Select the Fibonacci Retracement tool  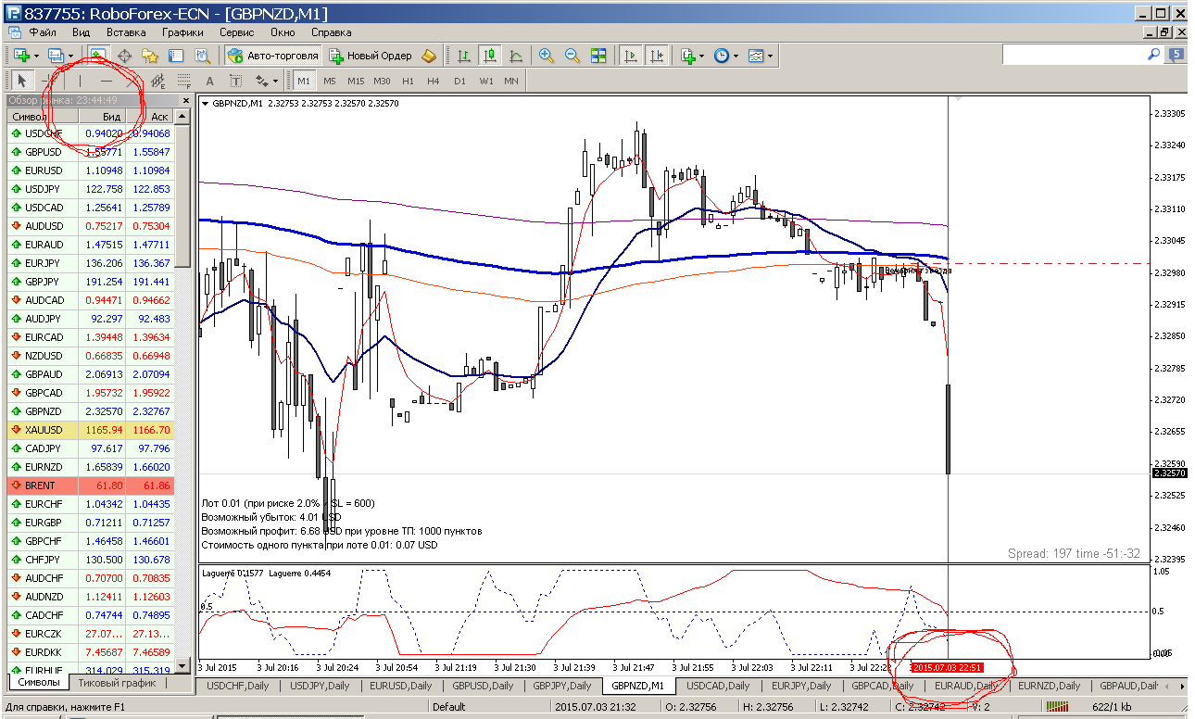183,81
